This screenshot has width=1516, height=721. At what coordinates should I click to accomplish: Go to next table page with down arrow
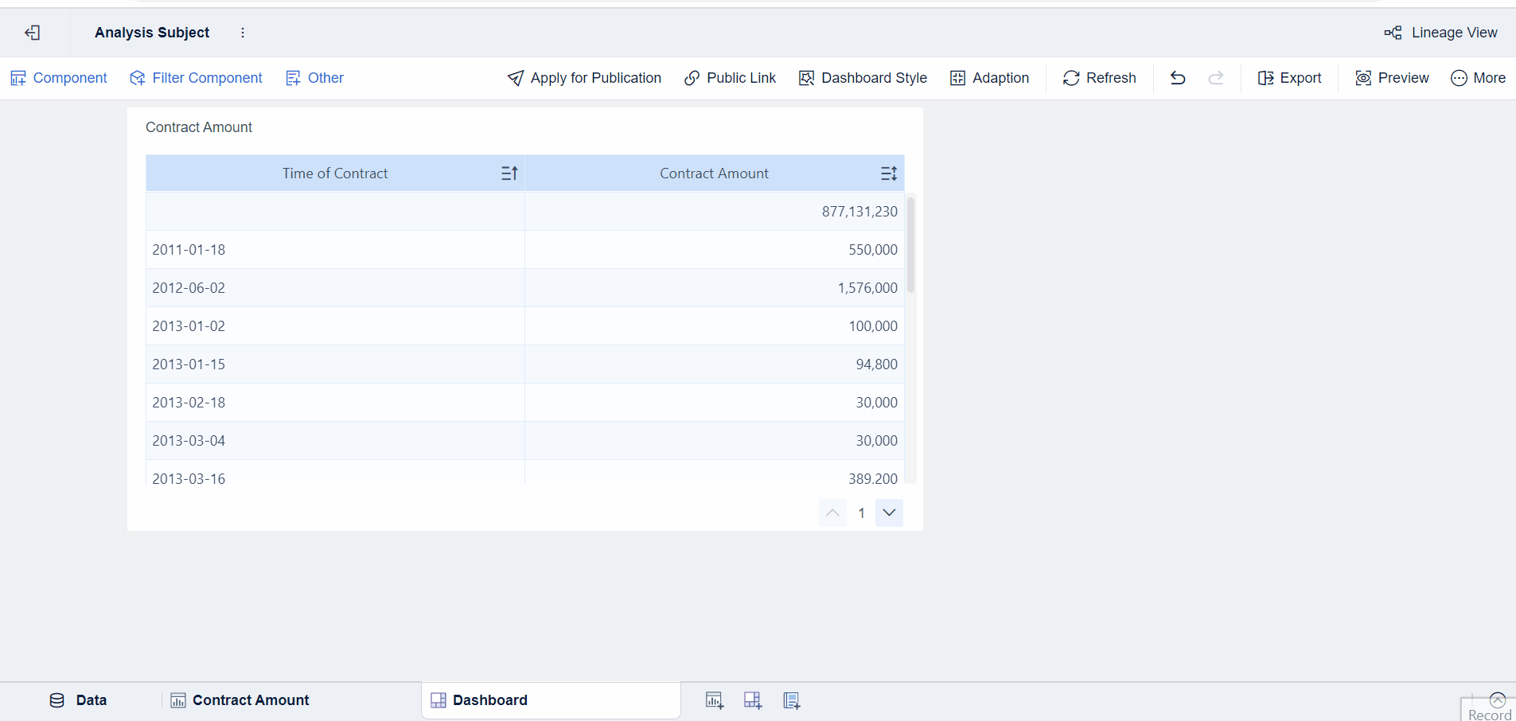tap(889, 512)
